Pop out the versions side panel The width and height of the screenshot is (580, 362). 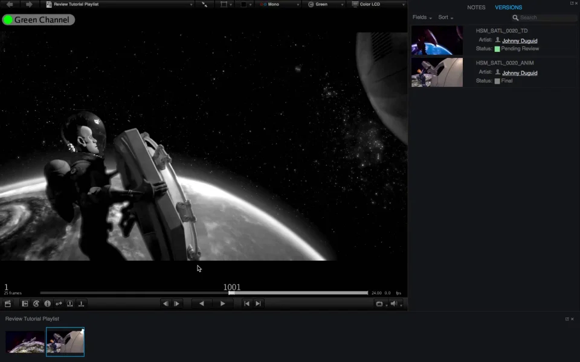[x=572, y=3]
